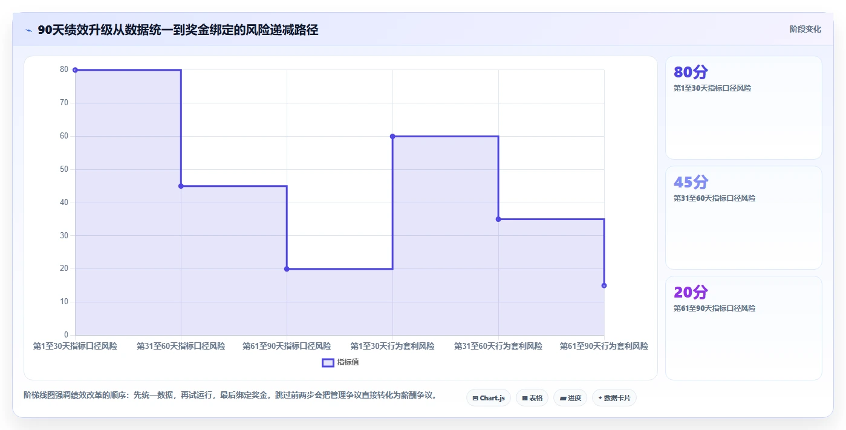Select the Chart.js tag button
Screen dimensions: 846x430
[489, 398]
